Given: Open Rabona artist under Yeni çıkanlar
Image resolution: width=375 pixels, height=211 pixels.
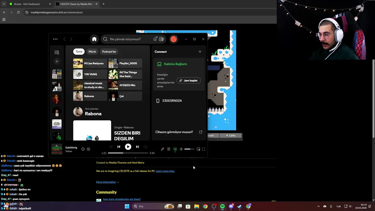Looking at the screenshot, I should (93, 114).
